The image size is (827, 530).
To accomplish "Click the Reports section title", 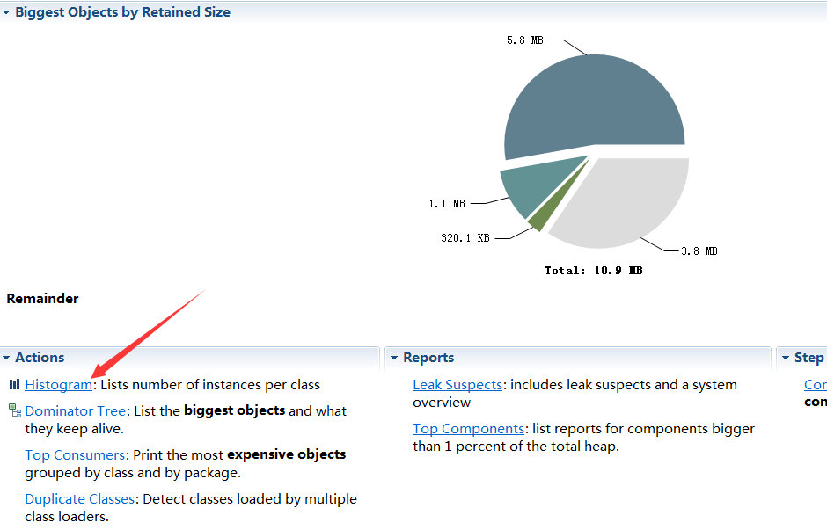I will [x=428, y=358].
